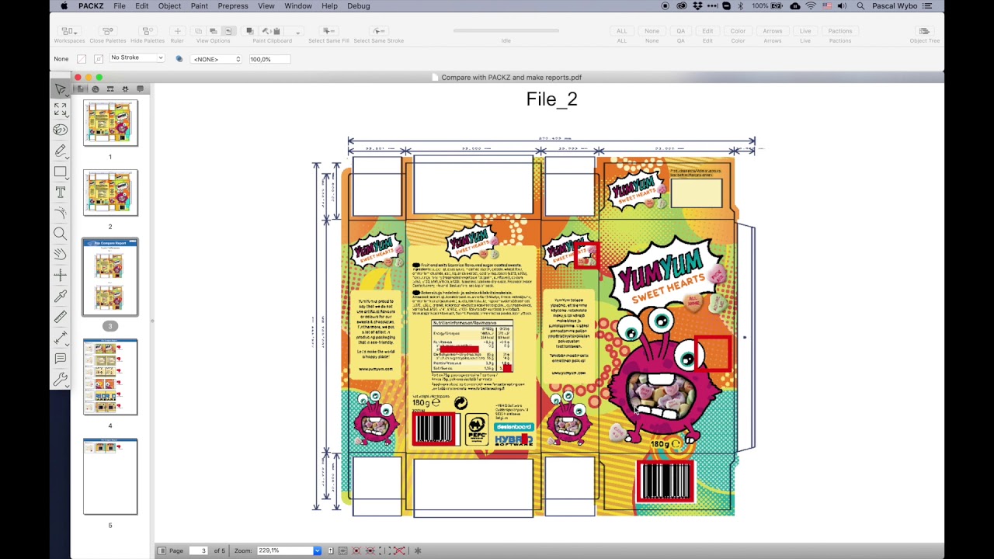Click the opacity 100,0% field
994x559 pixels.
[269, 59]
